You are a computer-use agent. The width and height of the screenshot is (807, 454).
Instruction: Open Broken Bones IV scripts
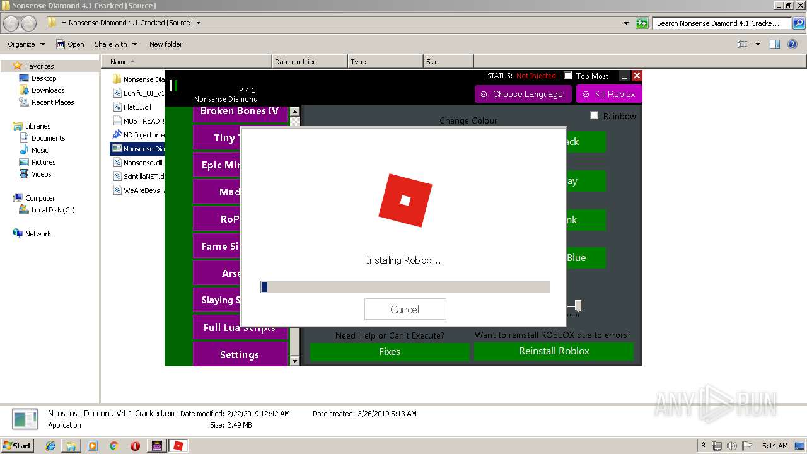click(240, 112)
